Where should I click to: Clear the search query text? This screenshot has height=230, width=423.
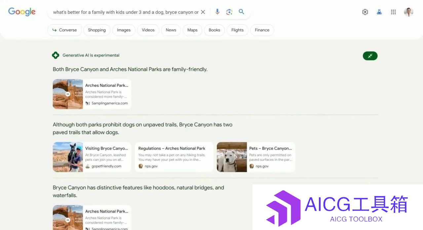203,12
